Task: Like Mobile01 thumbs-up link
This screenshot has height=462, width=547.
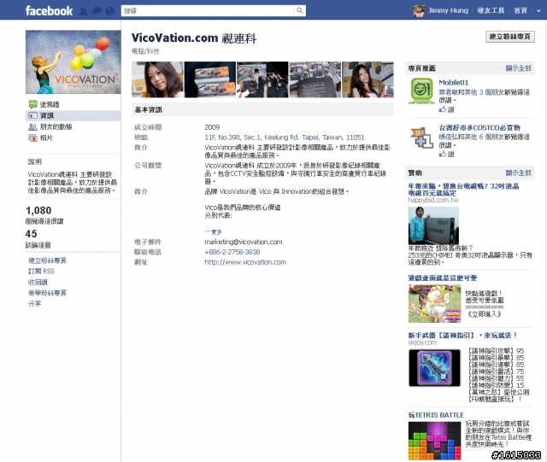Action: pos(446,109)
